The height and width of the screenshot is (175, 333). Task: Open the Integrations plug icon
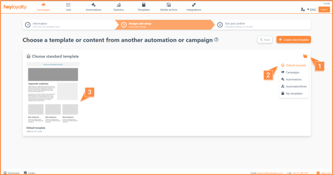pyautogui.click(x=194, y=5)
